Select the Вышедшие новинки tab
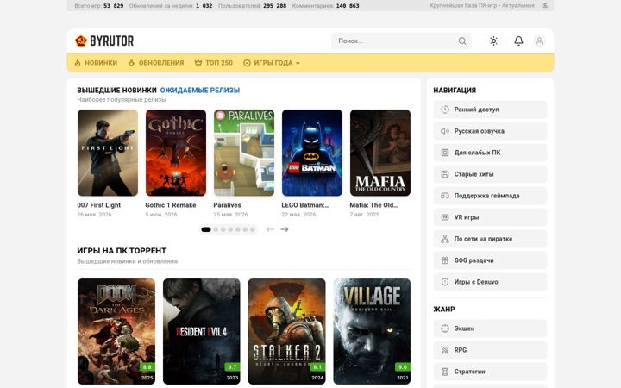Screen dimensions: 621x388 point(116,91)
